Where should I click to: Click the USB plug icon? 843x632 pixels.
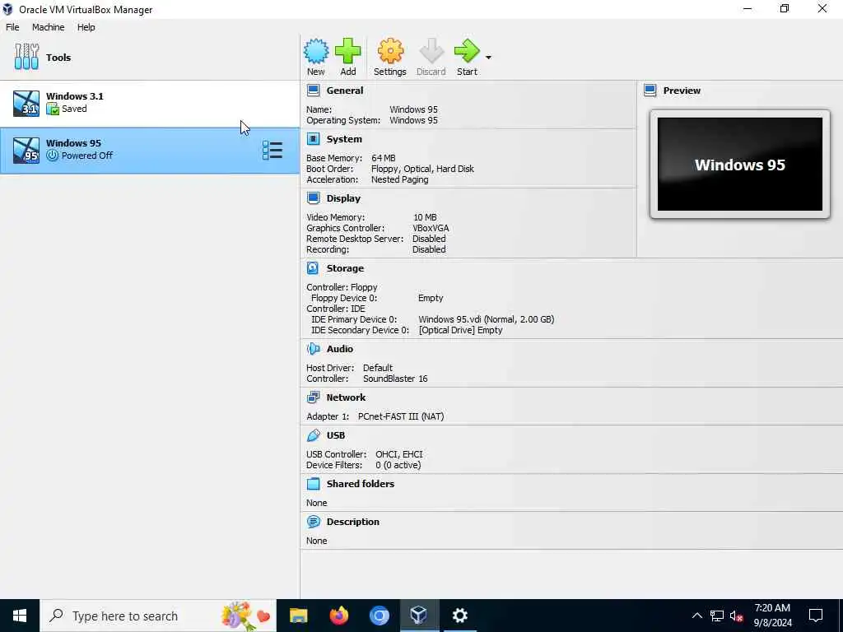pyautogui.click(x=314, y=435)
